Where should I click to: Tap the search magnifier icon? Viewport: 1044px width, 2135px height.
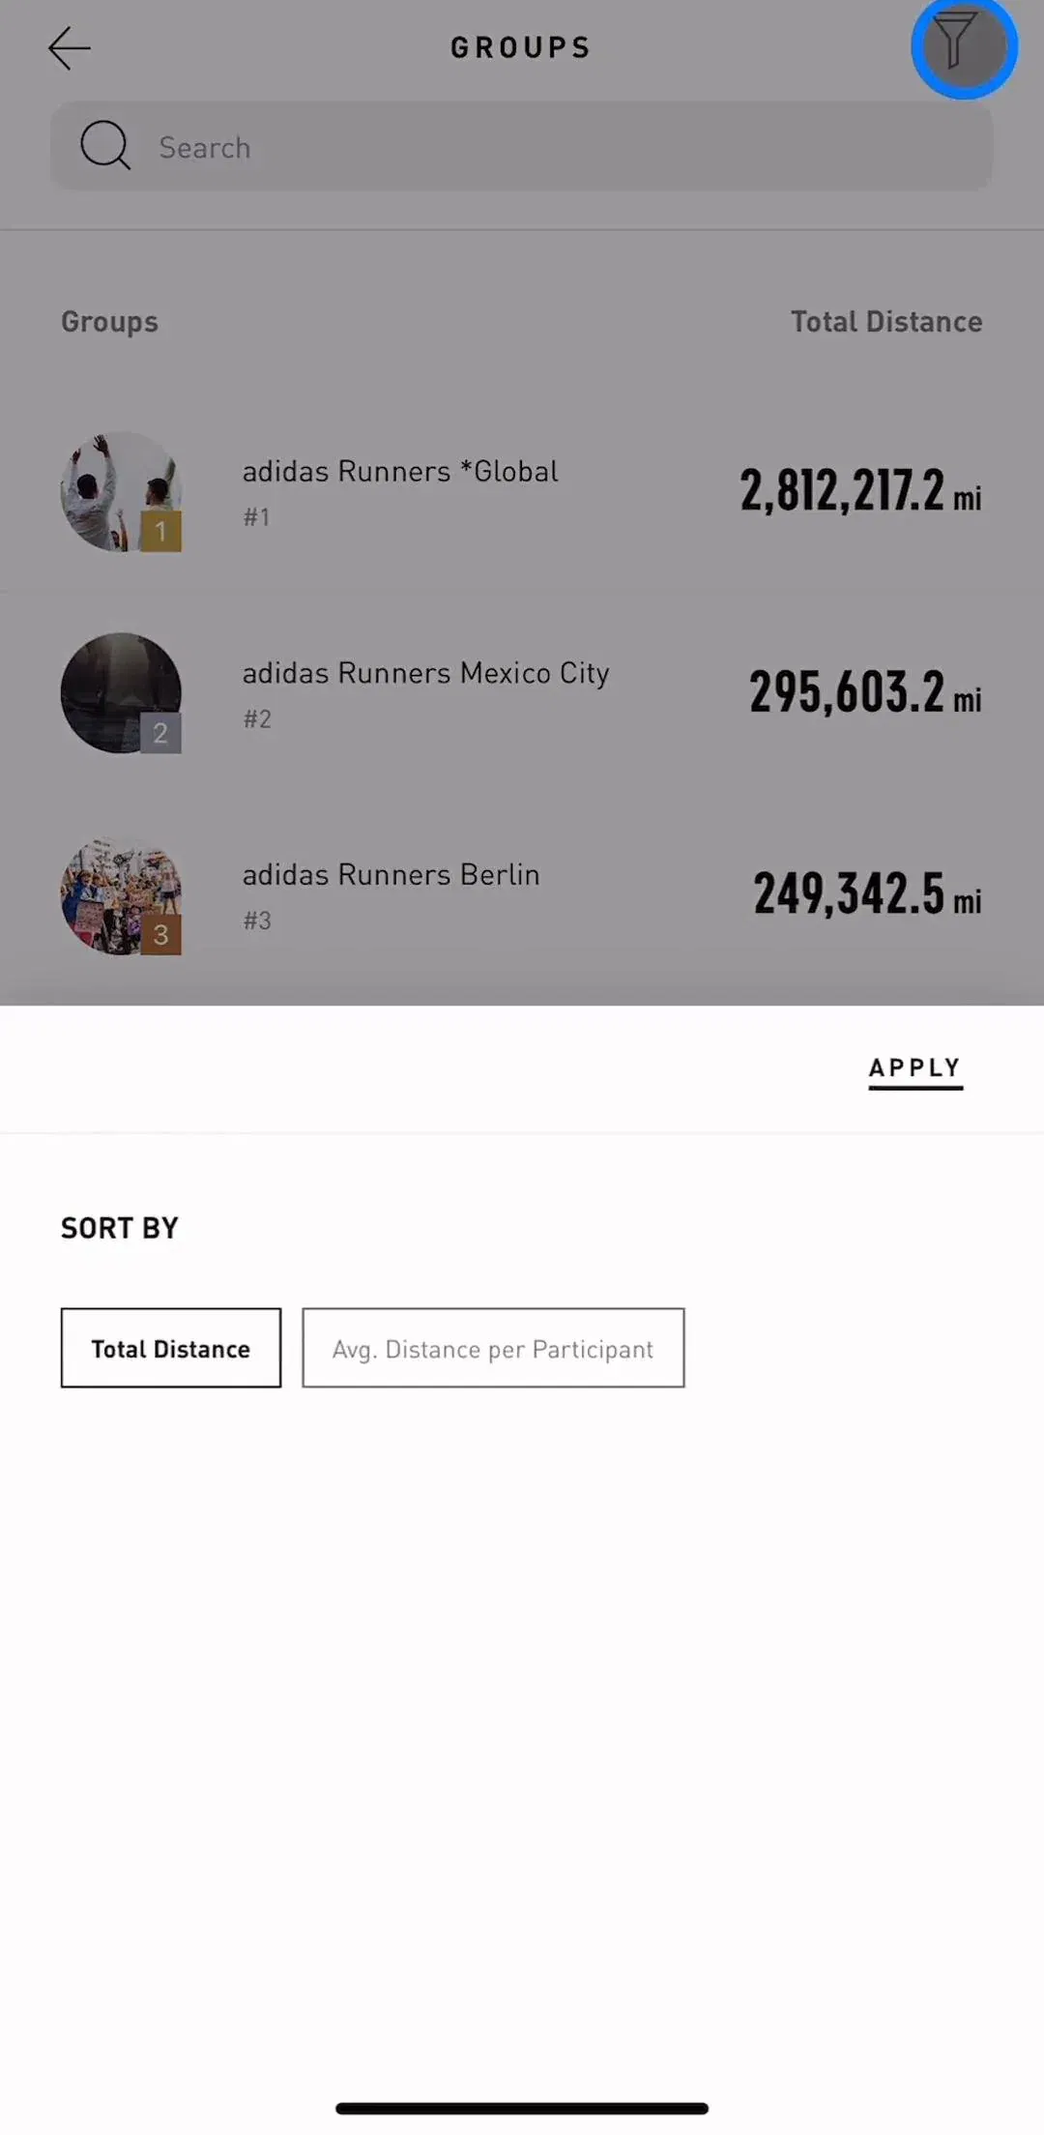pyautogui.click(x=104, y=146)
